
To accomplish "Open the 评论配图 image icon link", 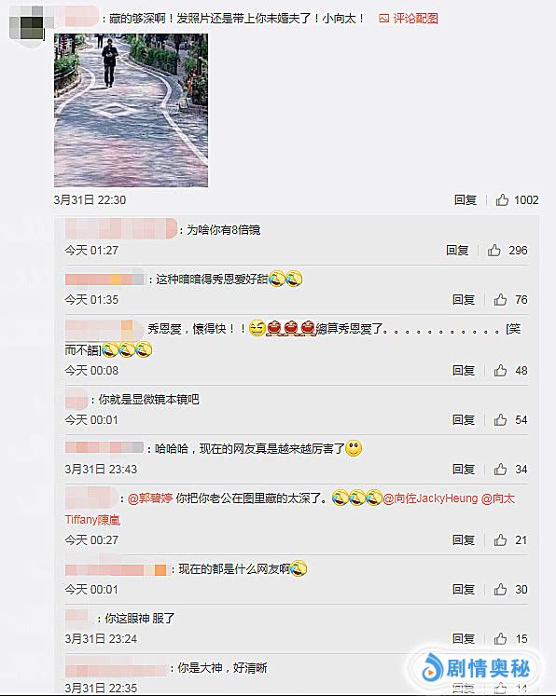I will (x=409, y=19).
